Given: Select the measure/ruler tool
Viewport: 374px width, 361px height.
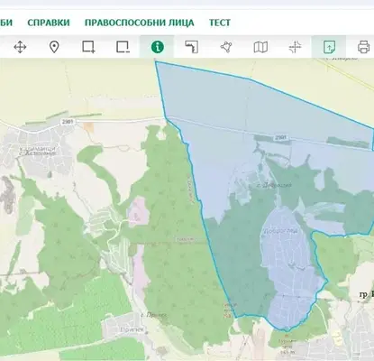Looking at the screenshot, I should [x=192, y=47].
